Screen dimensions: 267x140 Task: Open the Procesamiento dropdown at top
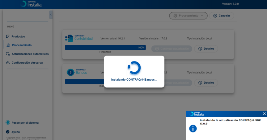[x=188, y=16]
